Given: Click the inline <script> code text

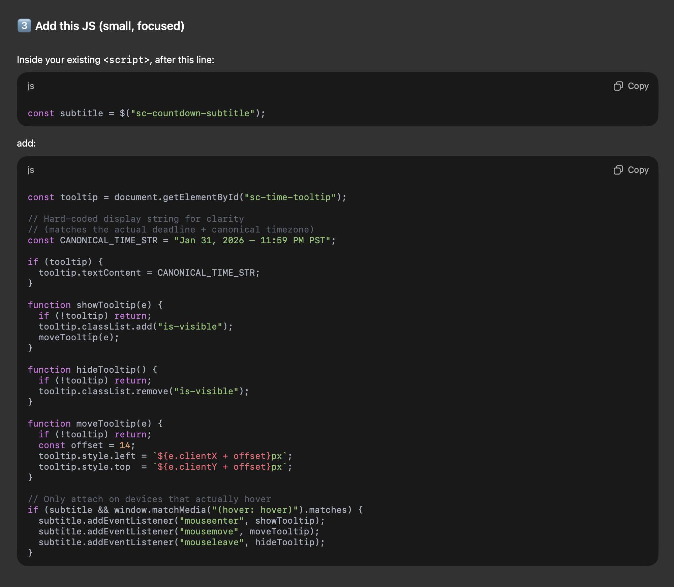Looking at the screenshot, I should coord(126,60).
